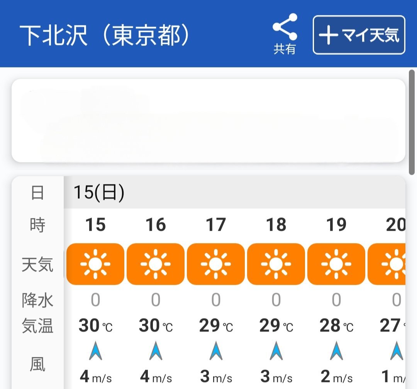The width and height of the screenshot is (417, 389).
Task: Select the sunny icon for 16 o'clock
Action: [x=156, y=264]
